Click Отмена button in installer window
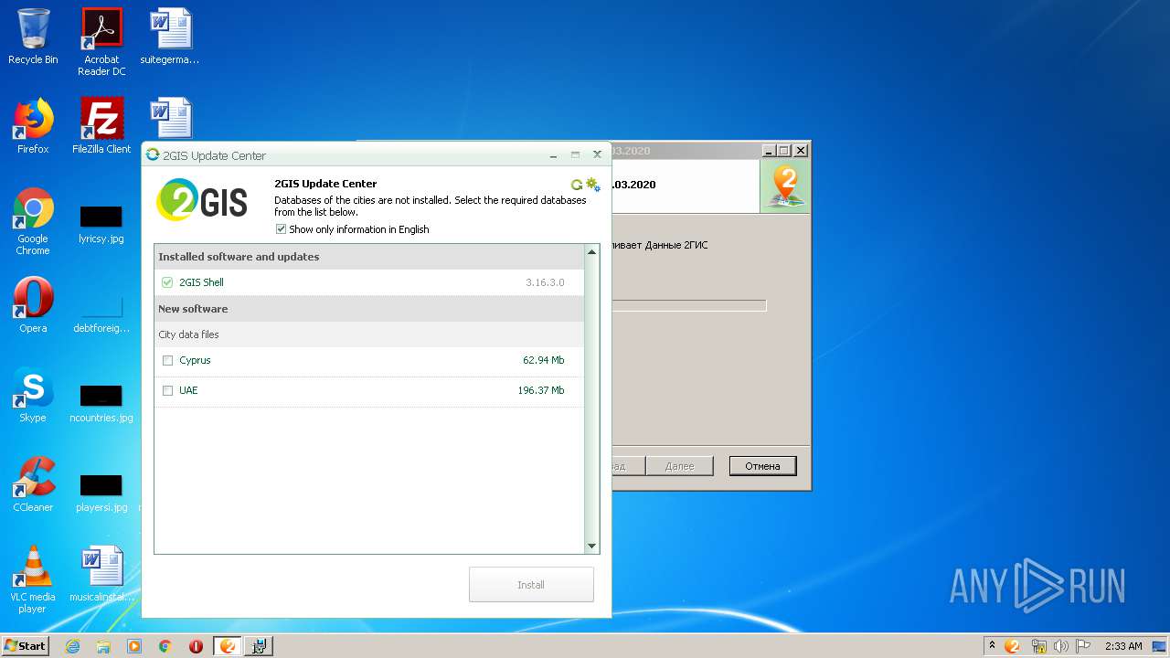1170x658 pixels. pos(762,466)
